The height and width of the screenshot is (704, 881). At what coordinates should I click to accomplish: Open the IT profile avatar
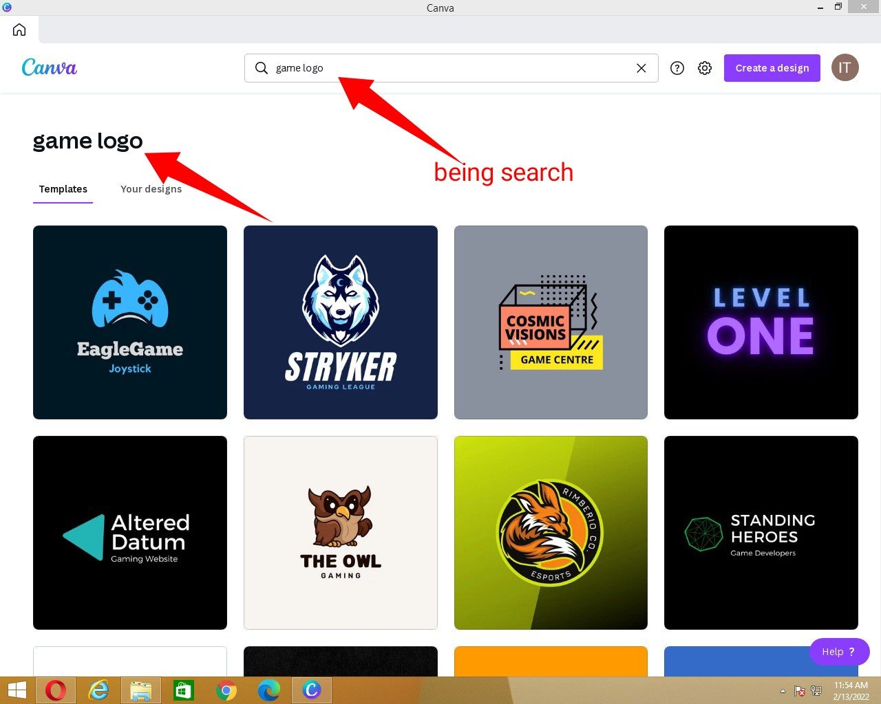pyautogui.click(x=845, y=67)
